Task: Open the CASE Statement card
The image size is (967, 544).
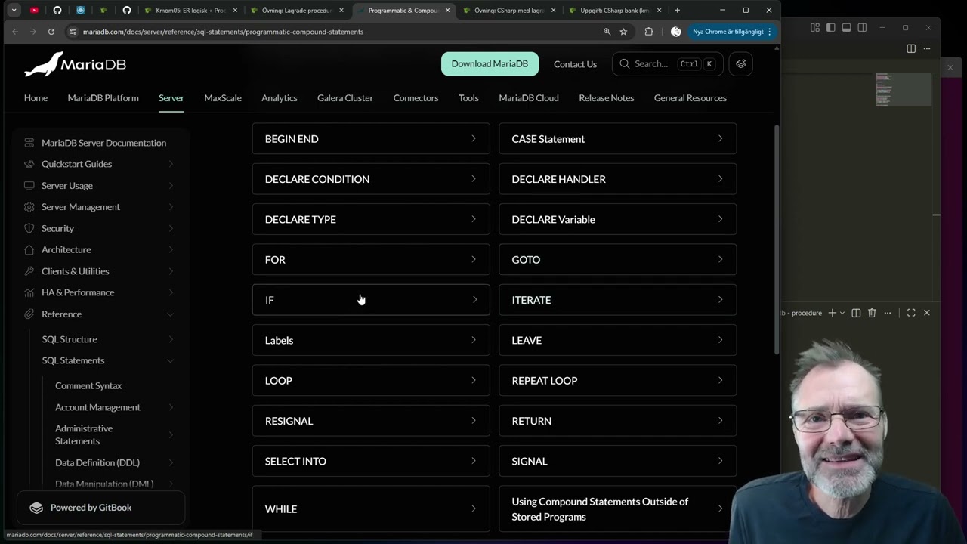Action: 618,139
